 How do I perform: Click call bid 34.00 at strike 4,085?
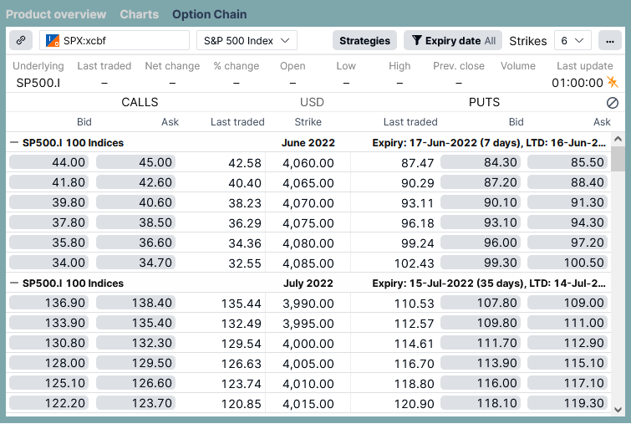pyautogui.click(x=49, y=263)
